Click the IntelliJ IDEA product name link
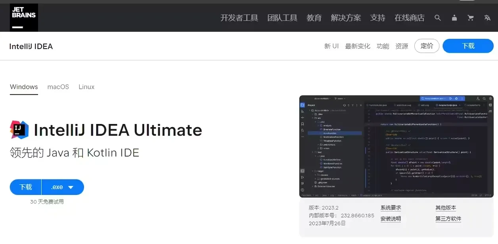 point(31,46)
